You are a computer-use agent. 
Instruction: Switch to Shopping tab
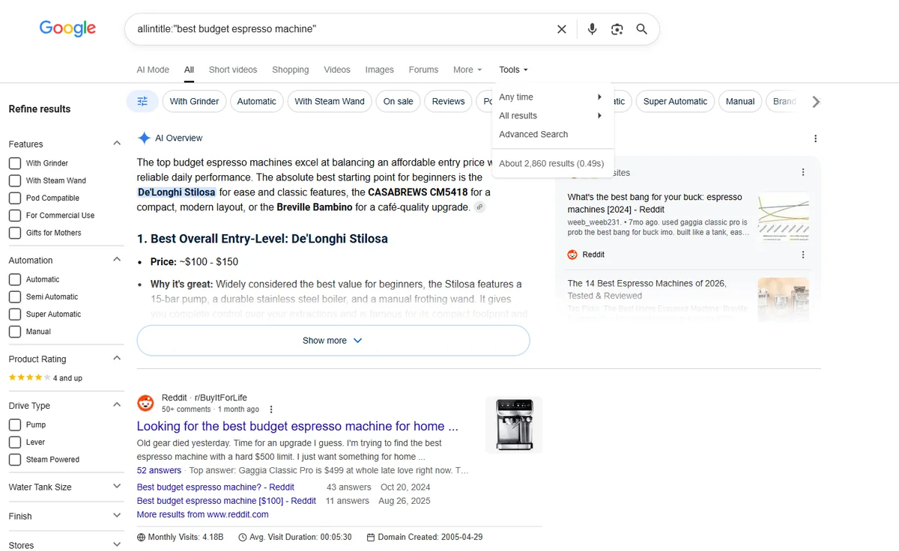(291, 70)
